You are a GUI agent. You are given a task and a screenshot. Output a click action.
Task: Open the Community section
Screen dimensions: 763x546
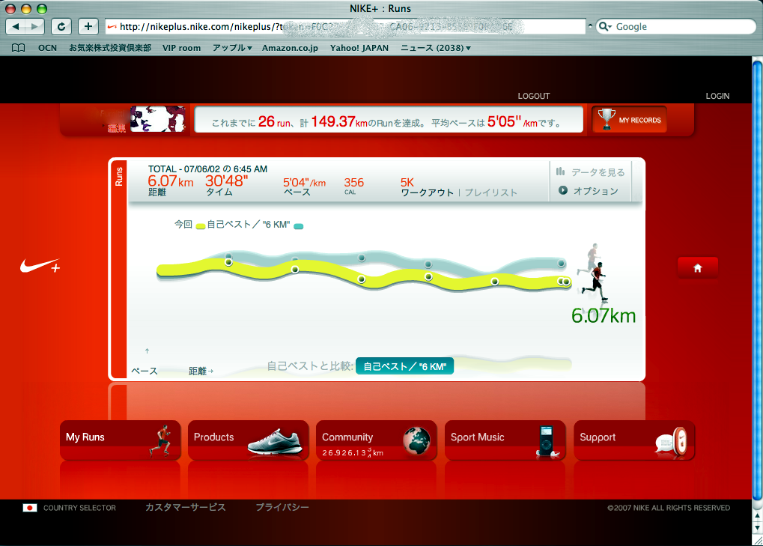377,440
